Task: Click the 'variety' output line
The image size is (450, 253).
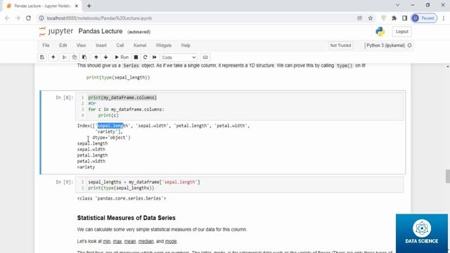Action: [86, 167]
